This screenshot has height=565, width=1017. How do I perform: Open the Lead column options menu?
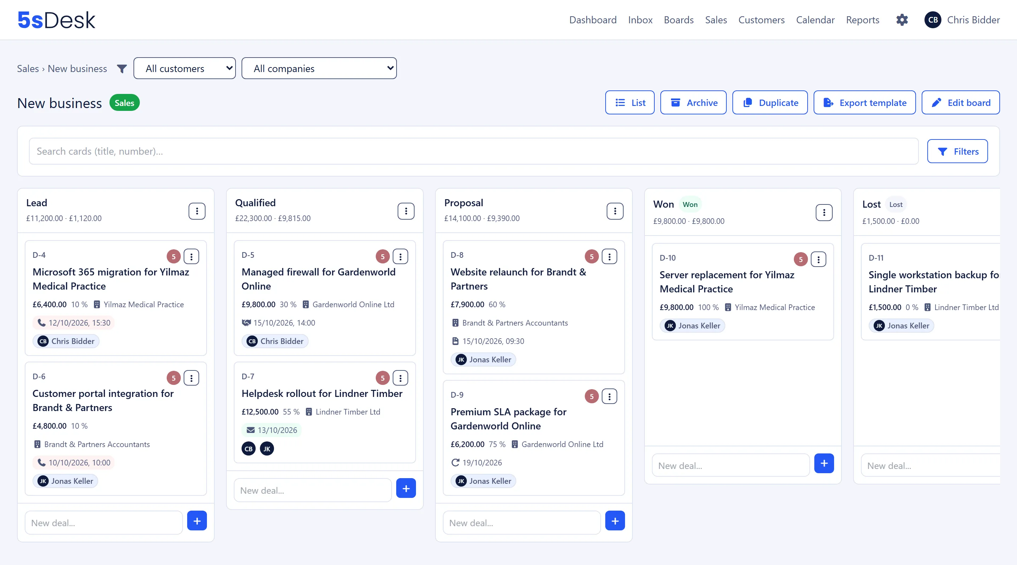(x=197, y=211)
